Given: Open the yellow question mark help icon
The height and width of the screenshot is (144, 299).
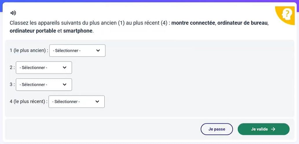Looking at the screenshot, I should [x=286, y=14].
